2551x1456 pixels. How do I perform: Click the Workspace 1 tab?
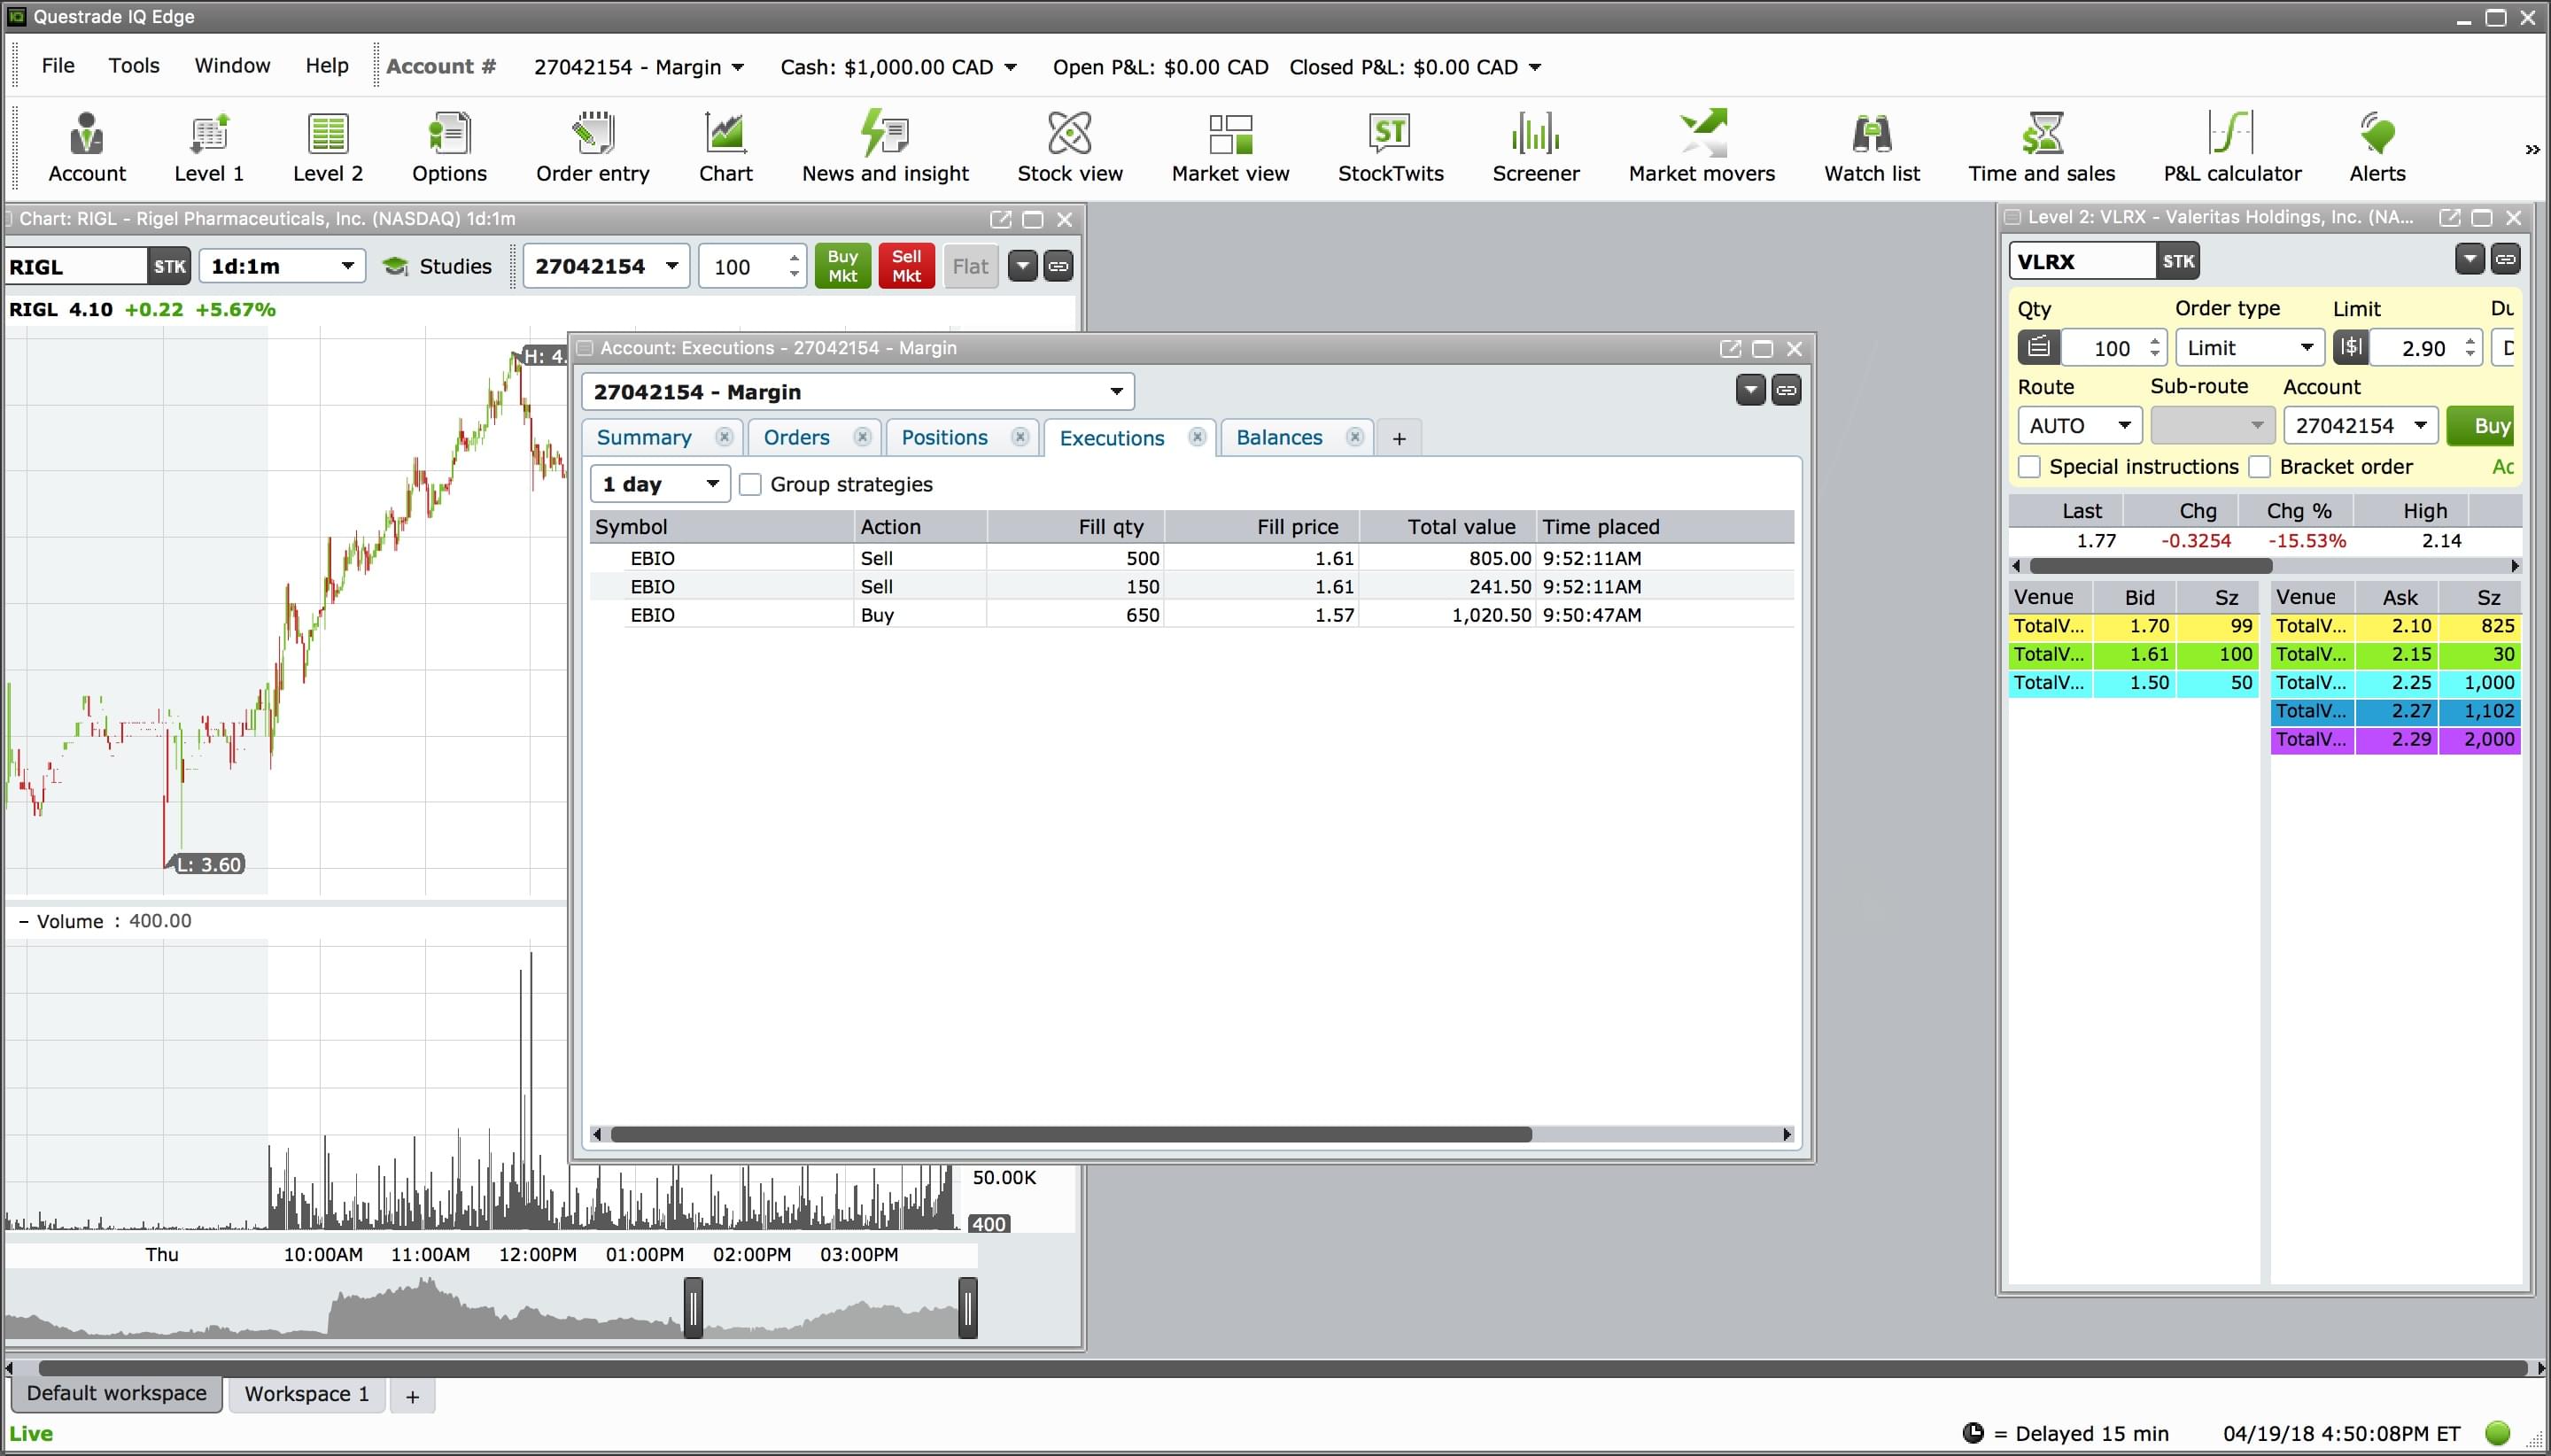(307, 1394)
